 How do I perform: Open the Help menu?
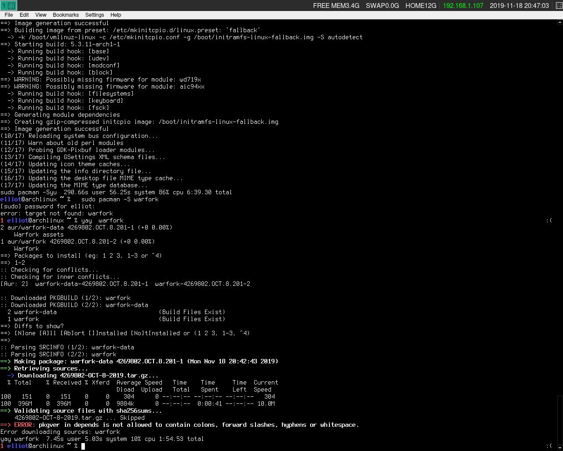(116, 15)
